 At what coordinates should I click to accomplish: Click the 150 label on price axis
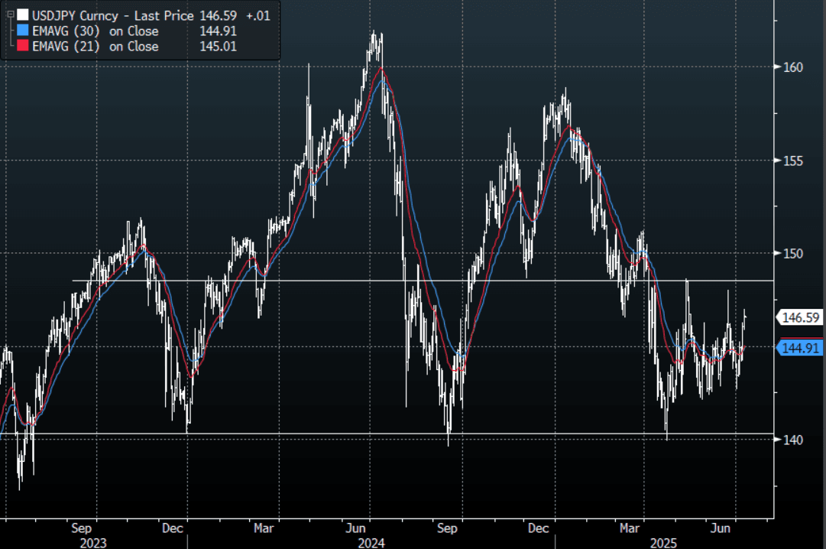point(792,253)
